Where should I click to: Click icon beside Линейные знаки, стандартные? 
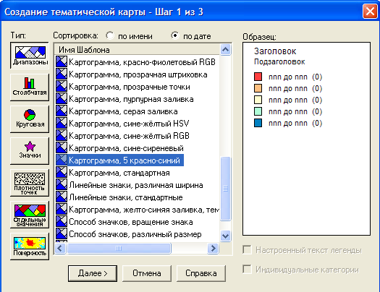pyautogui.click(x=62, y=197)
